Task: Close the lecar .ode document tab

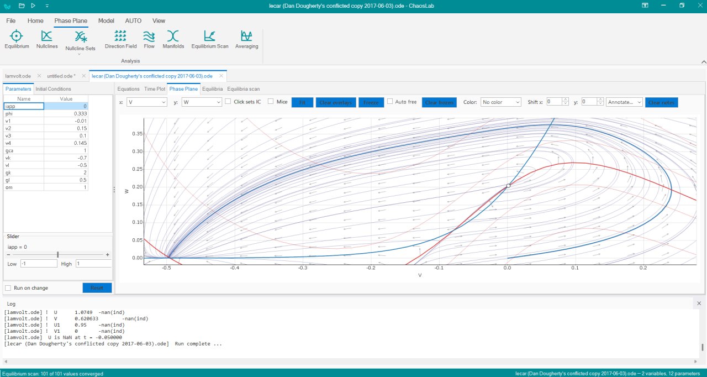Action: [x=221, y=76]
